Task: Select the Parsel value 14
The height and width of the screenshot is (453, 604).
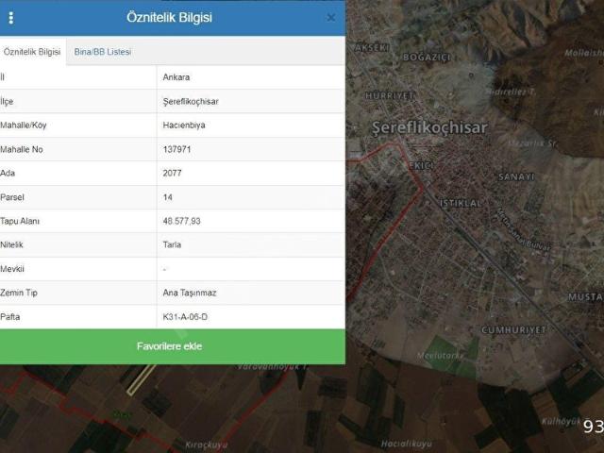Action: 168,197
